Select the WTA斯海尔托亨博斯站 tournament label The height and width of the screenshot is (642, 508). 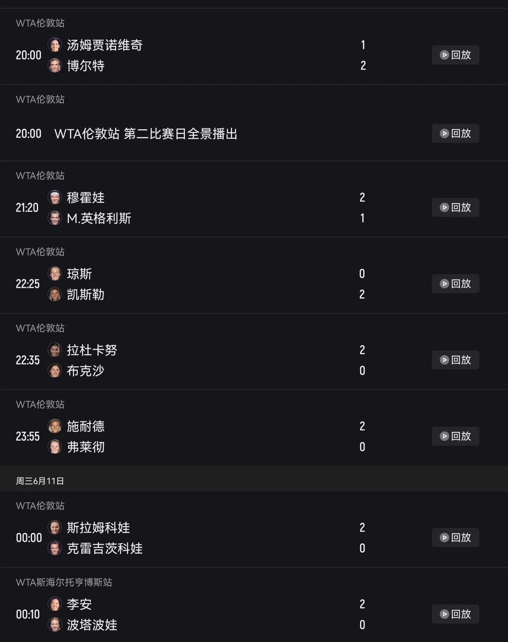click(64, 582)
